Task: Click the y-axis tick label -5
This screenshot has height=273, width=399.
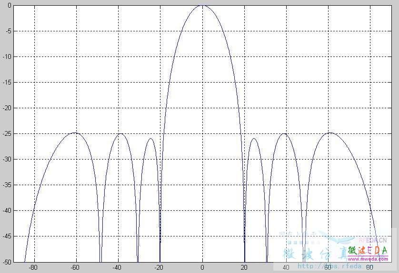Action: (x=7, y=31)
